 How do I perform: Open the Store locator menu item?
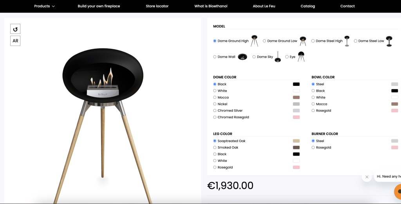[x=157, y=6]
